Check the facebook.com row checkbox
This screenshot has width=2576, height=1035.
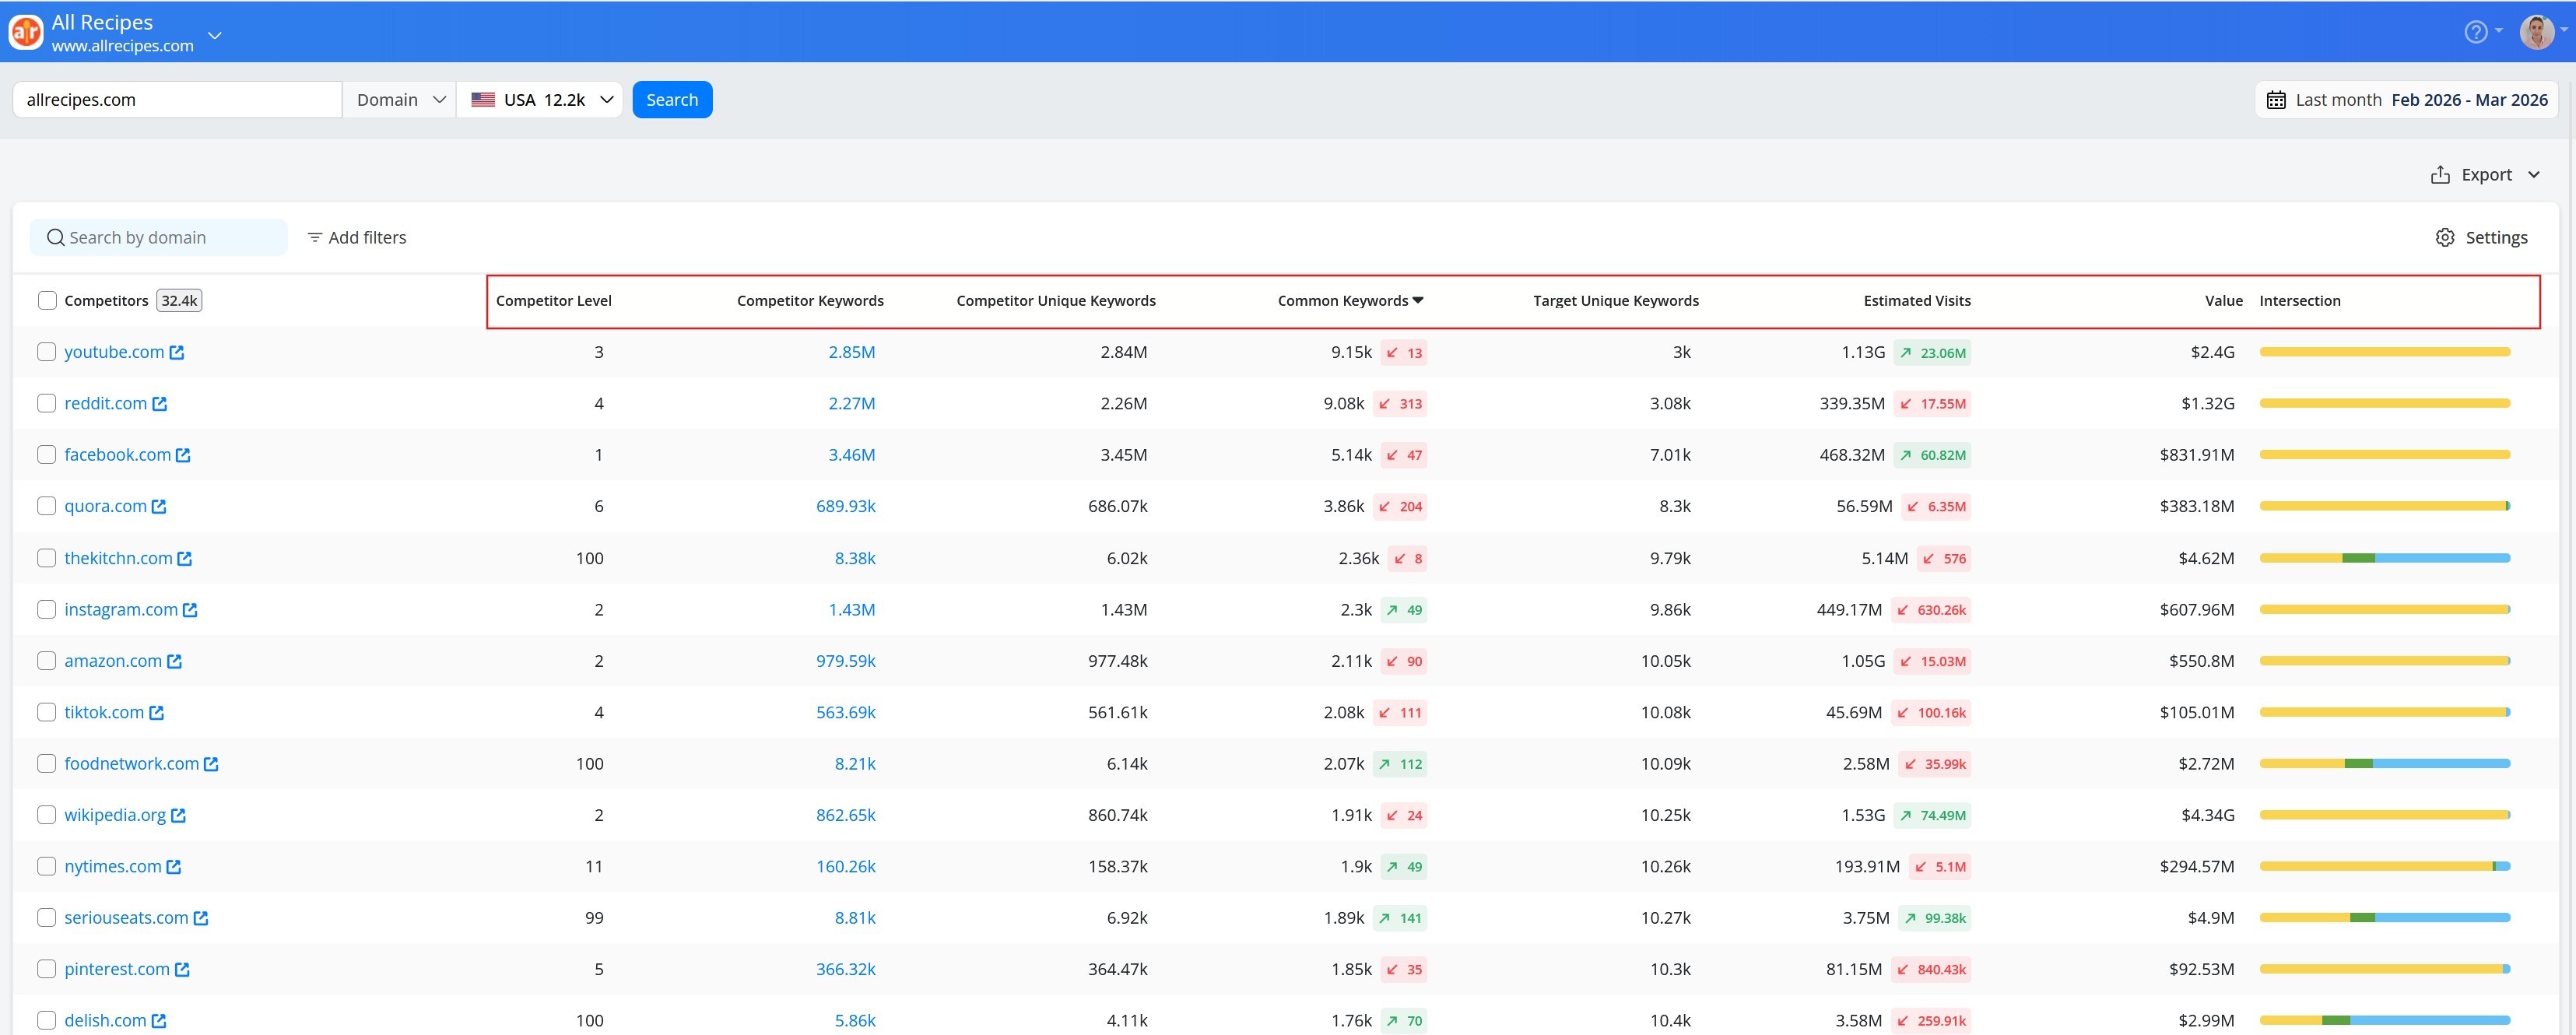(x=46, y=455)
